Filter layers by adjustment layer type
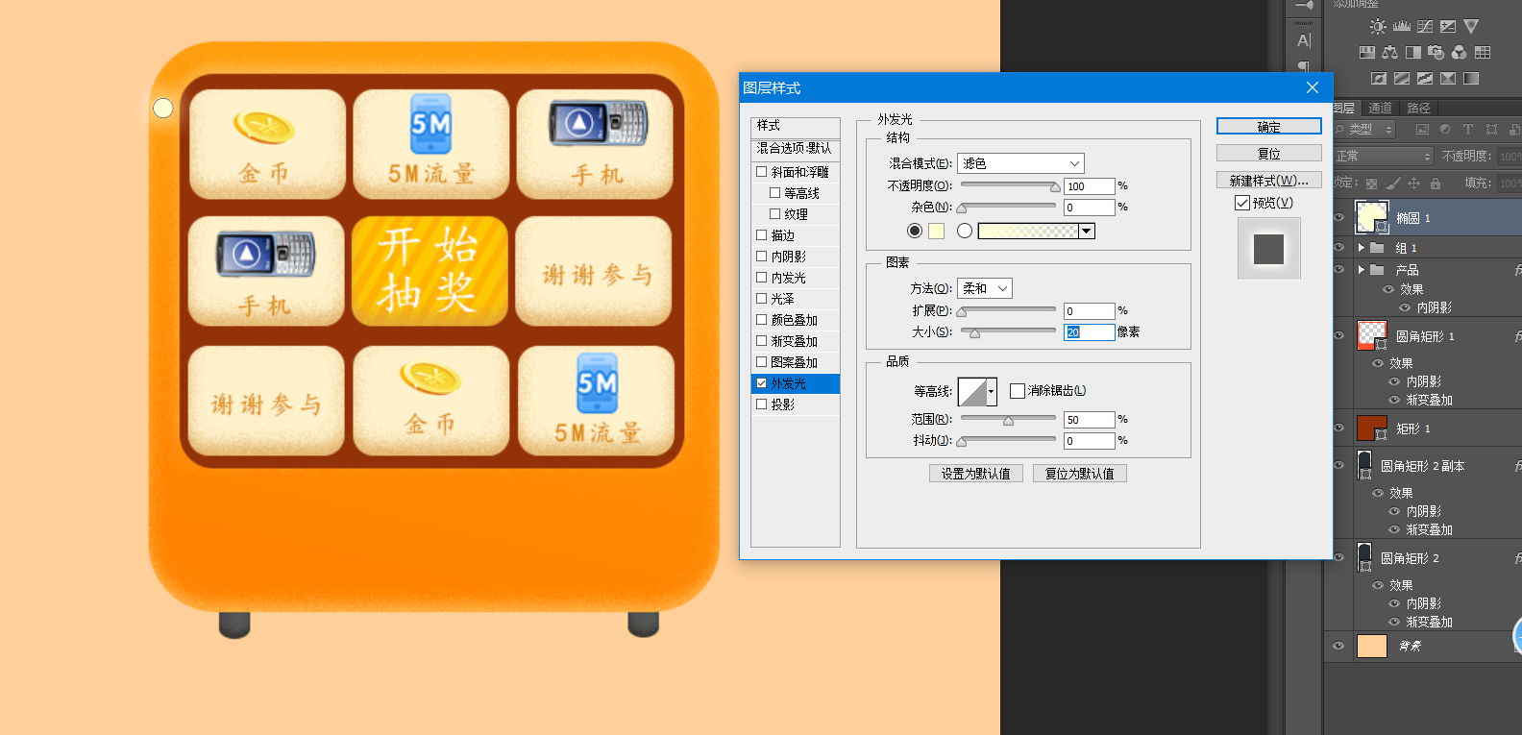This screenshot has width=1522, height=735. pyautogui.click(x=1445, y=130)
